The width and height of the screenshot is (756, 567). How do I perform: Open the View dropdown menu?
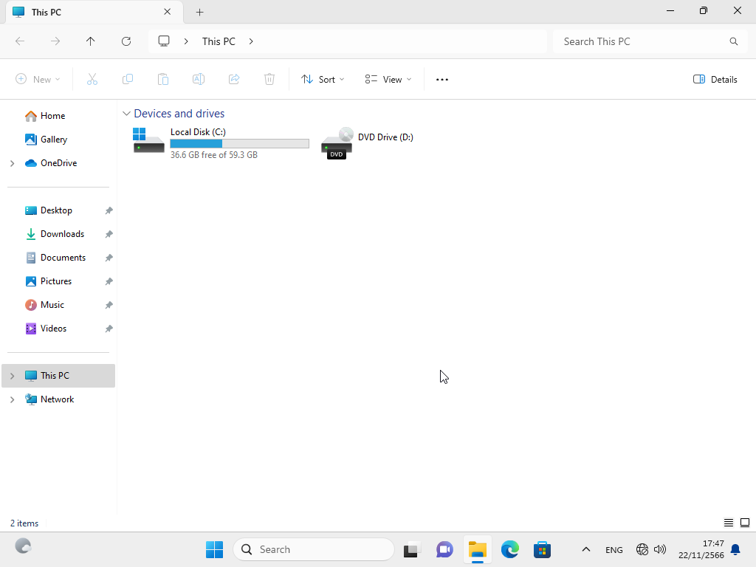pos(388,79)
